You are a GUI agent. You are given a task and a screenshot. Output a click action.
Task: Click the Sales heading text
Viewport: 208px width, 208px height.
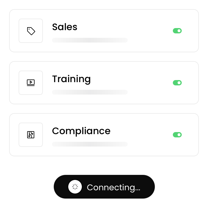[65, 27]
